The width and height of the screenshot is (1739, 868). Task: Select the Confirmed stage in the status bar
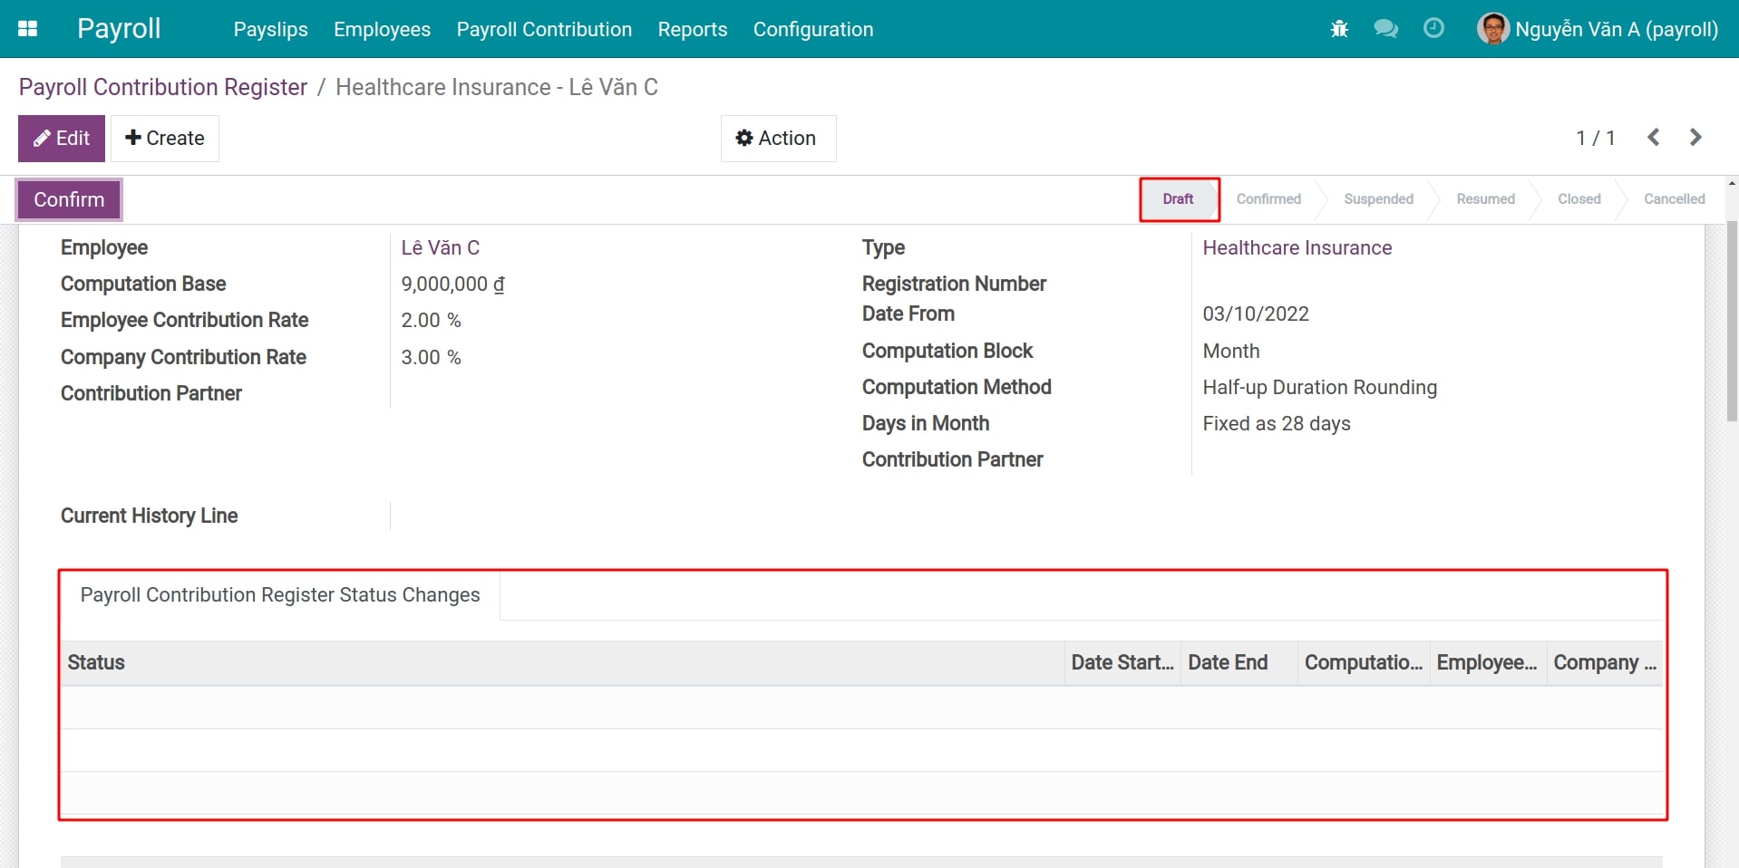coord(1268,198)
